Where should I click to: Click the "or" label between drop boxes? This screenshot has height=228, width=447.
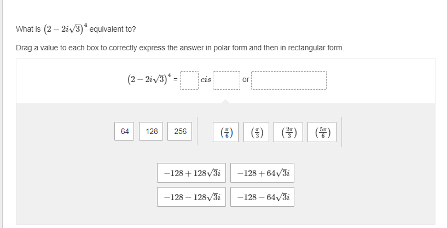tap(246, 80)
